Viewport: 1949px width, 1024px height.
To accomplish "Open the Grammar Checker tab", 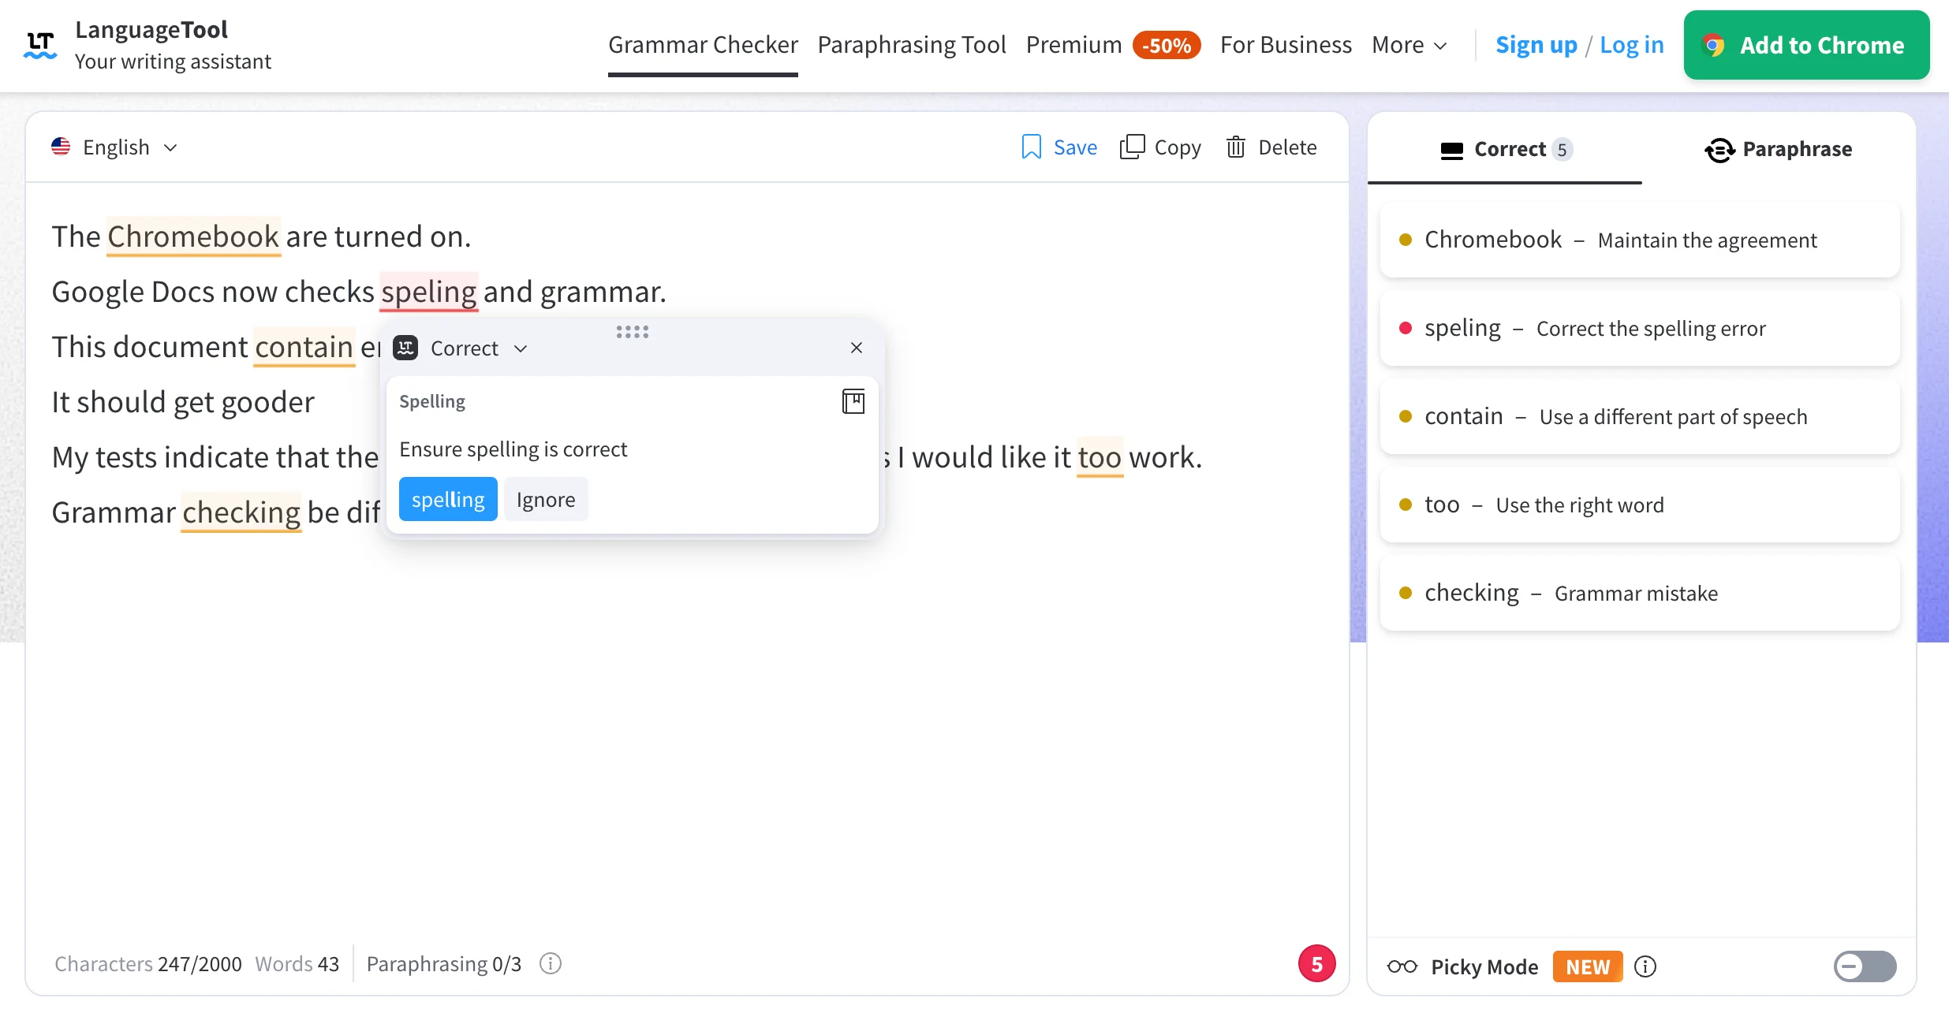I will 703,45.
